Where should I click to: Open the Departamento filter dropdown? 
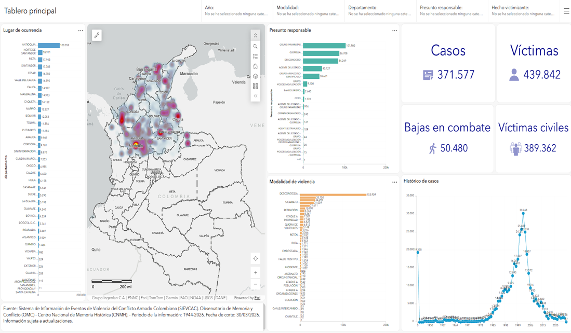pyautogui.click(x=380, y=11)
